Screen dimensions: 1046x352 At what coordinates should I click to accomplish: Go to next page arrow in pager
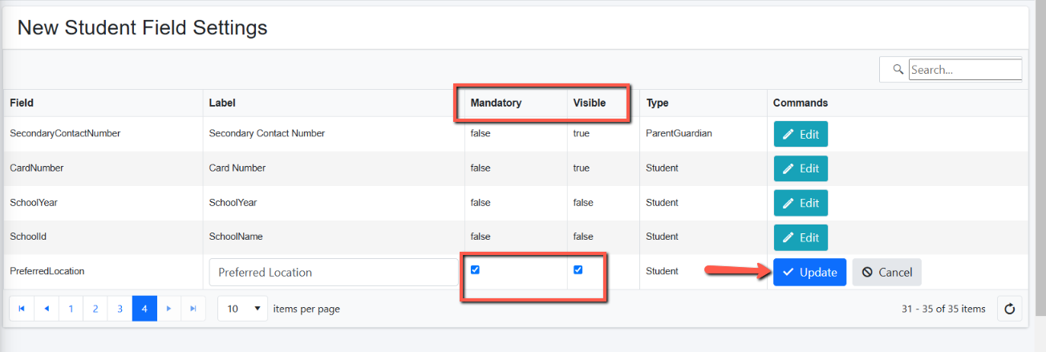click(x=168, y=308)
